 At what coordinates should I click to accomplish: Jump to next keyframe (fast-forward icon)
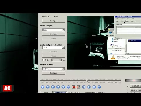point(68,87)
